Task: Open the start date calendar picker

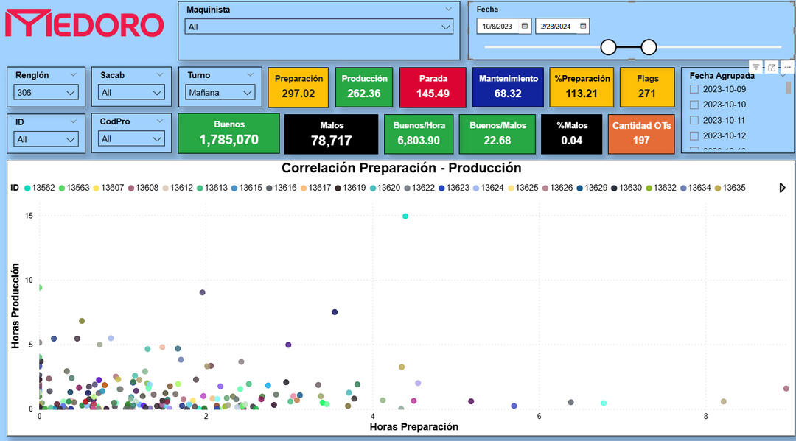Action: click(525, 26)
